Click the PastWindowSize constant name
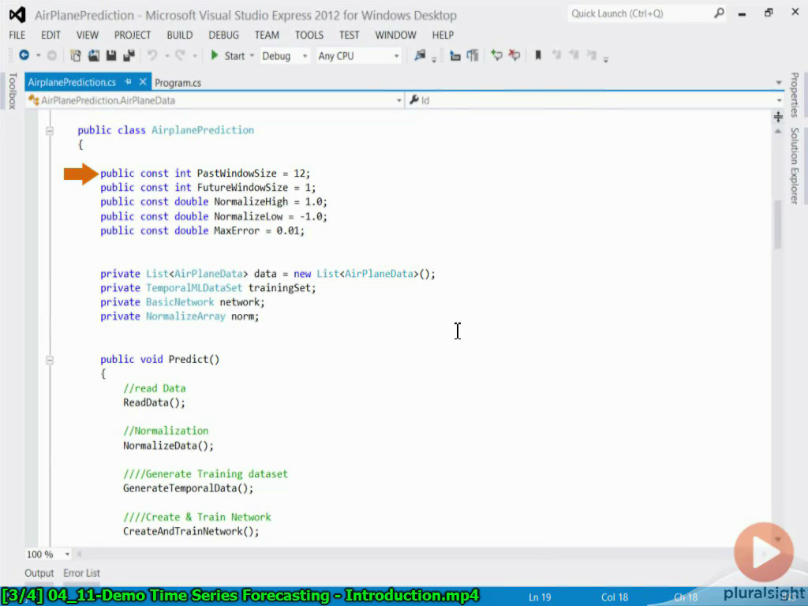Screen dimensions: 808x606 point(237,173)
